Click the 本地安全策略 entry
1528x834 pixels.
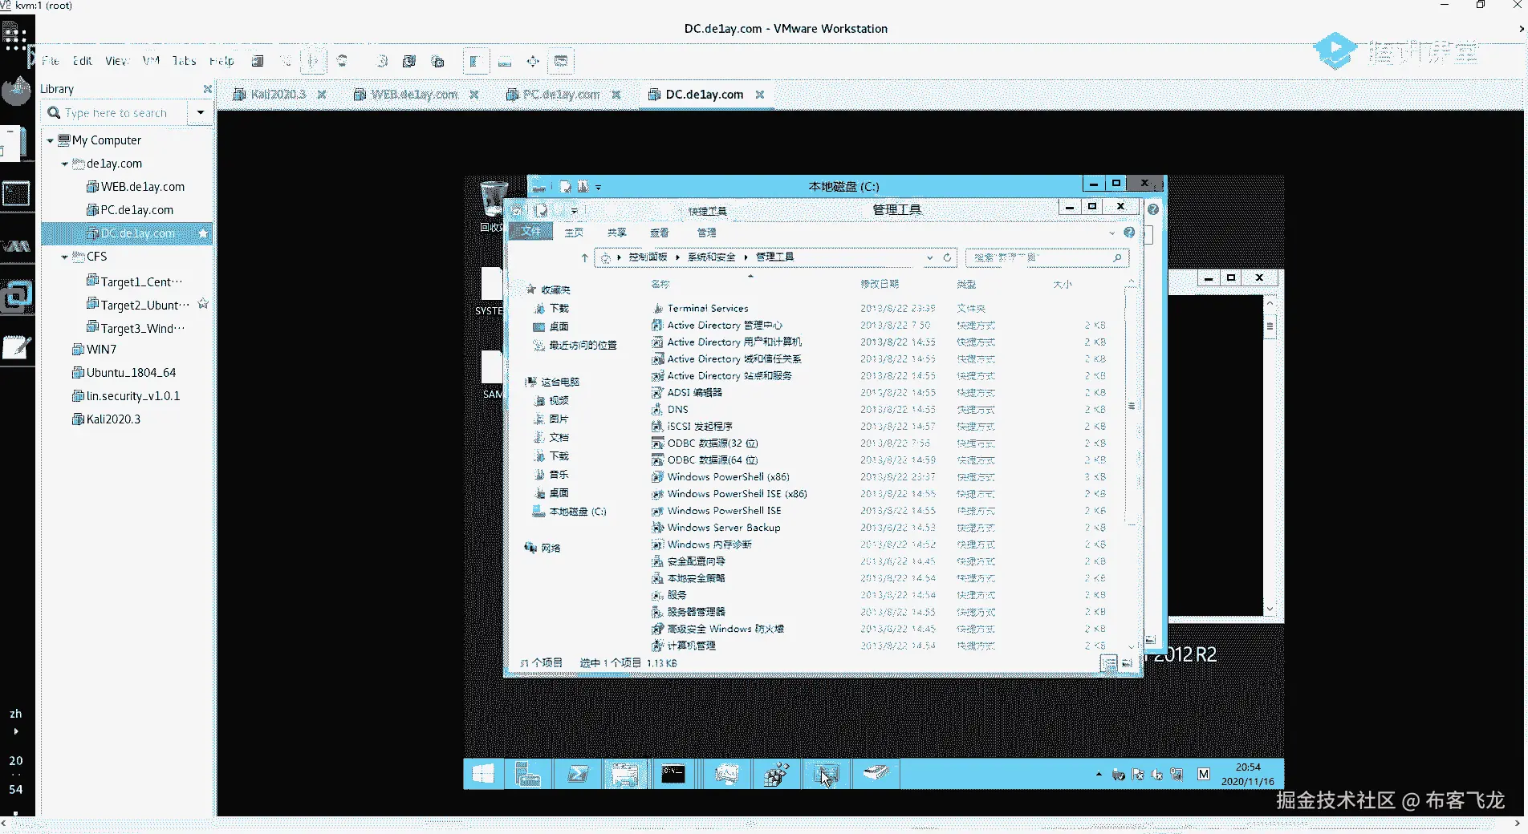coord(696,578)
